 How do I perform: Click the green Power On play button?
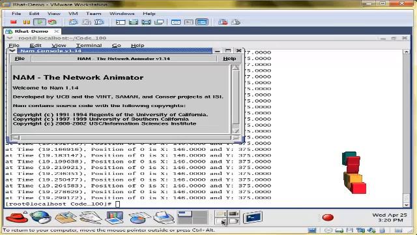[x=40, y=22]
